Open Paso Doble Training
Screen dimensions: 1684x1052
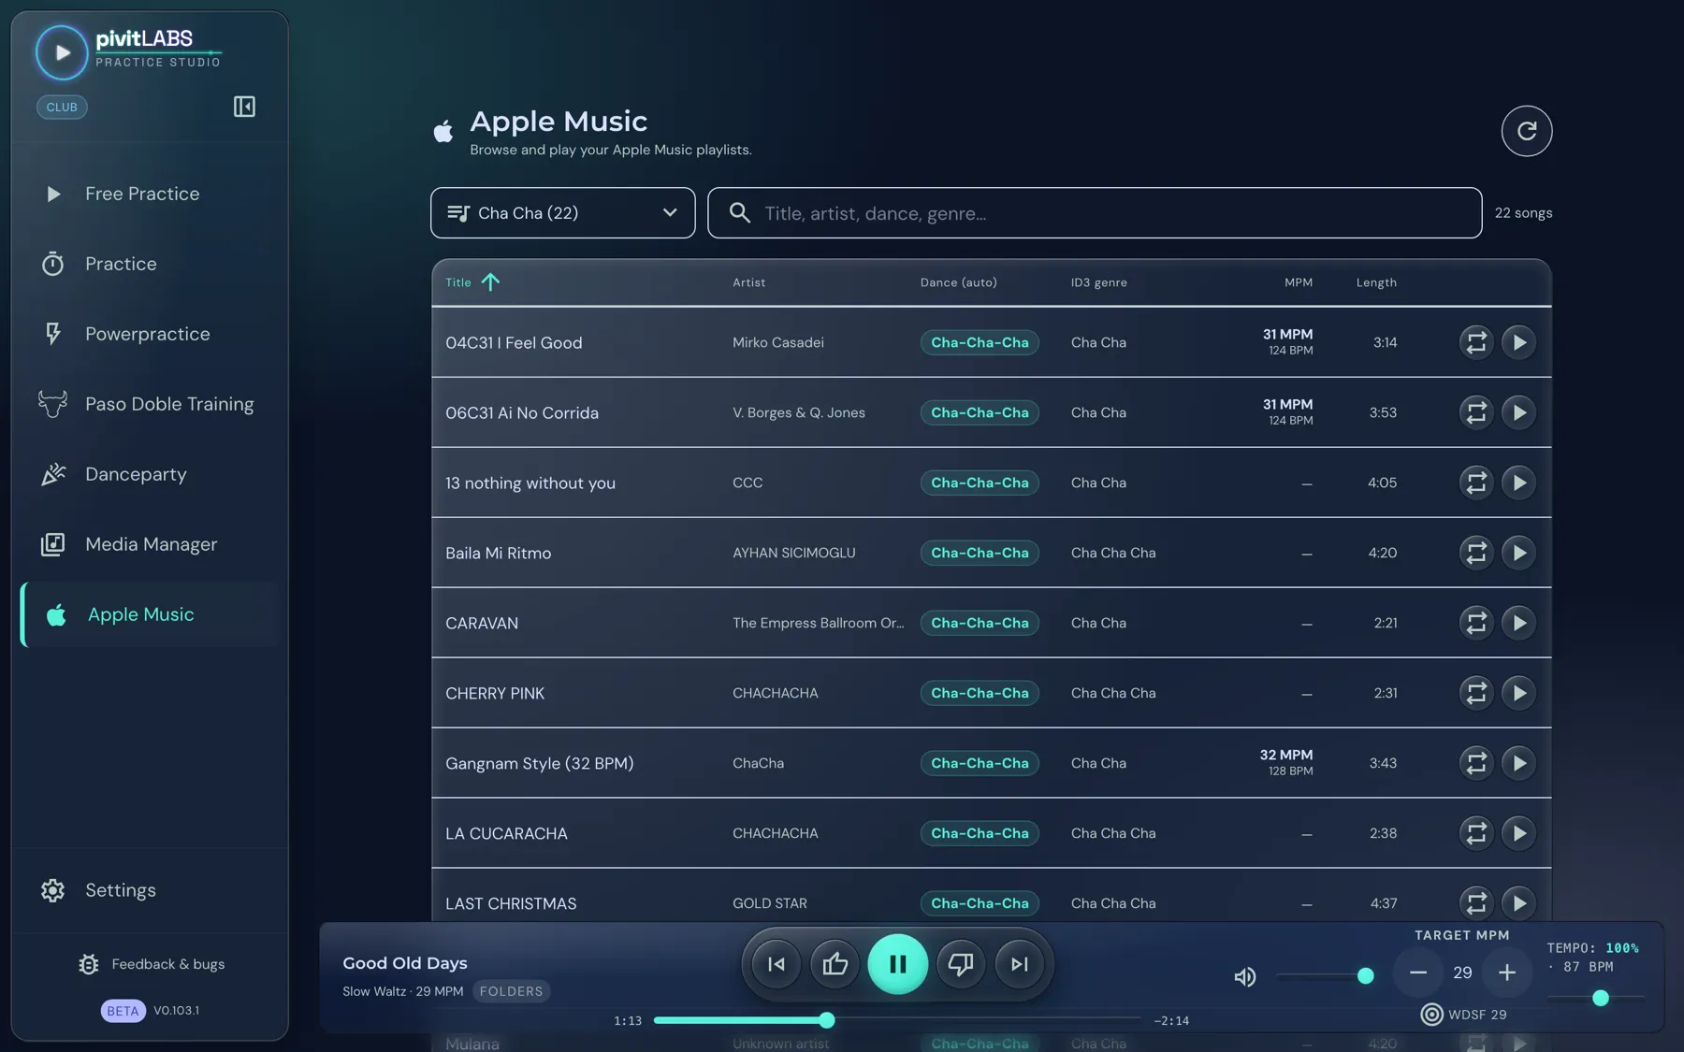click(x=150, y=404)
